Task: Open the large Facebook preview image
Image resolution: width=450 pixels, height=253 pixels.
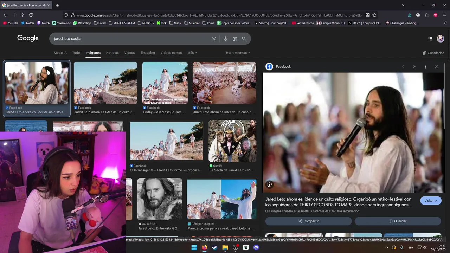Action: point(354,132)
